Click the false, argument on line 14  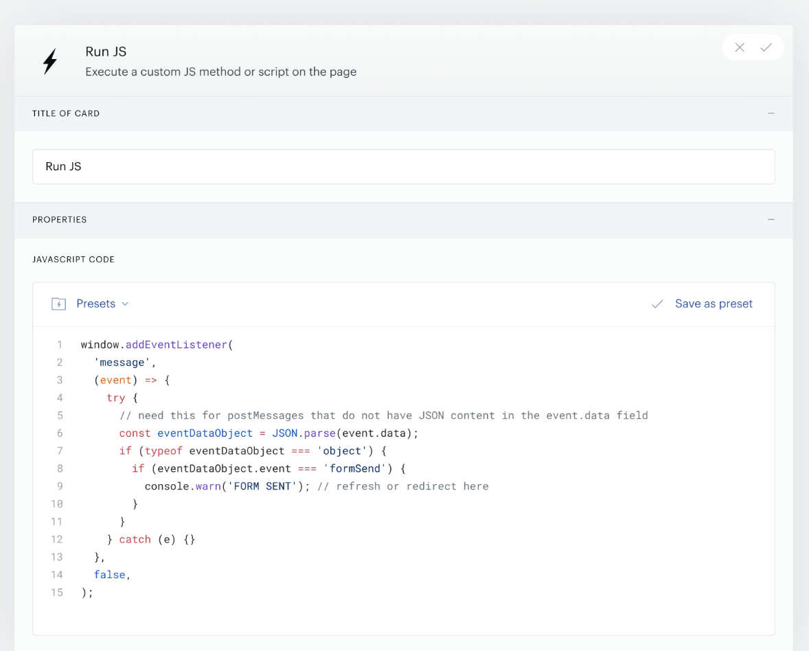[112, 575]
